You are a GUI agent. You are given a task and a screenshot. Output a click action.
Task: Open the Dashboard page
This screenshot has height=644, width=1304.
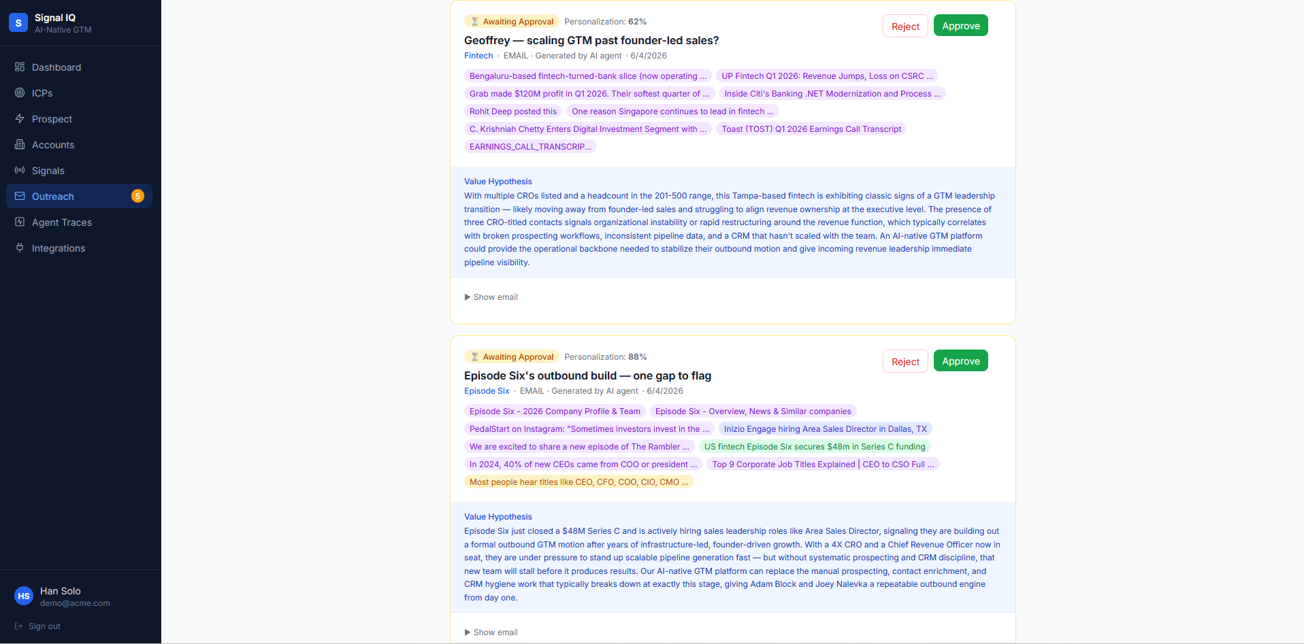point(79,67)
